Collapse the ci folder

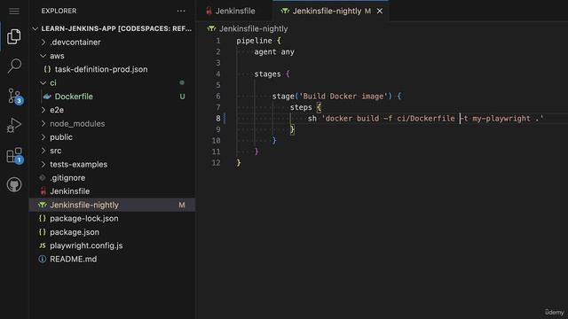43,82
